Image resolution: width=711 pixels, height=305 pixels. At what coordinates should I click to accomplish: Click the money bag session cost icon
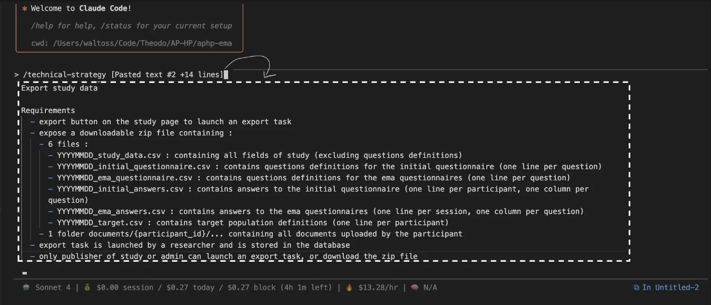pyautogui.click(x=87, y=288)
